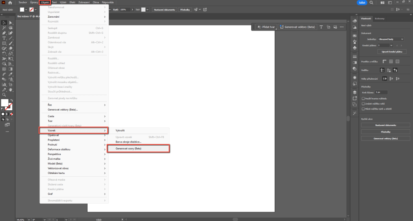Toggle grid display icon
Image resolution: width=413 pixels, height=221 pixels.
391,62
